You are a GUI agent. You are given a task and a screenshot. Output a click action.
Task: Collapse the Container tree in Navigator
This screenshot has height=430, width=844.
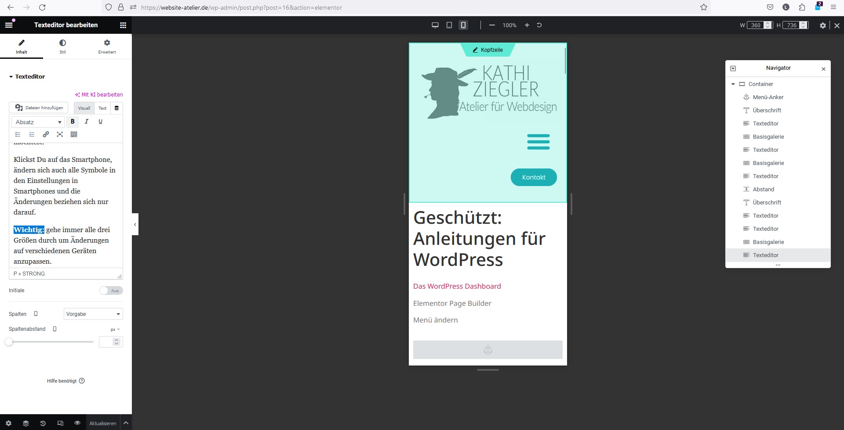pyautogui.click(x=733, y=84)
